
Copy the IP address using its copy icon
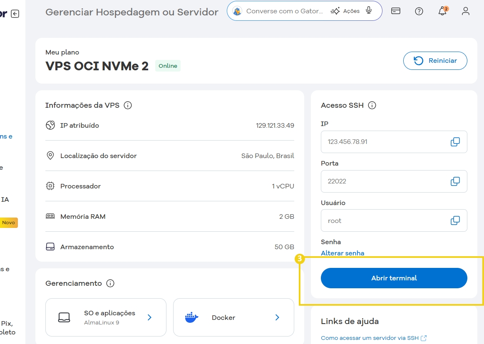point(455,141)
